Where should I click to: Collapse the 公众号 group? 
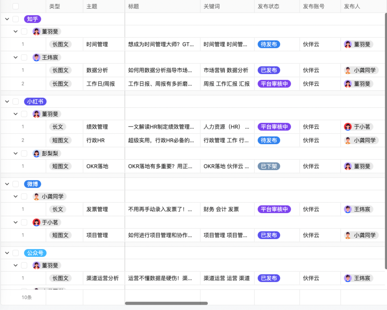[7, 253]
